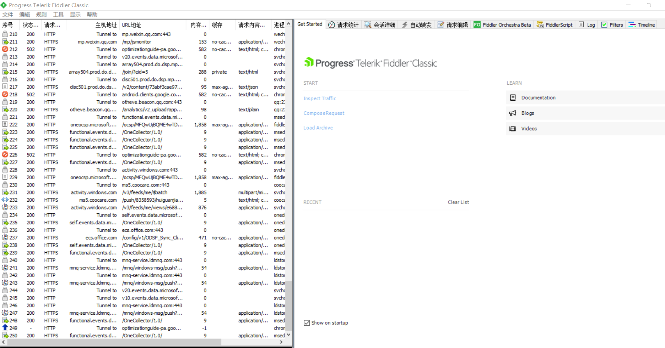Click the blue upload arrow icon of session 249
Image resolution: width=665 pixels, height=348 pixels.
click(5, 328)
